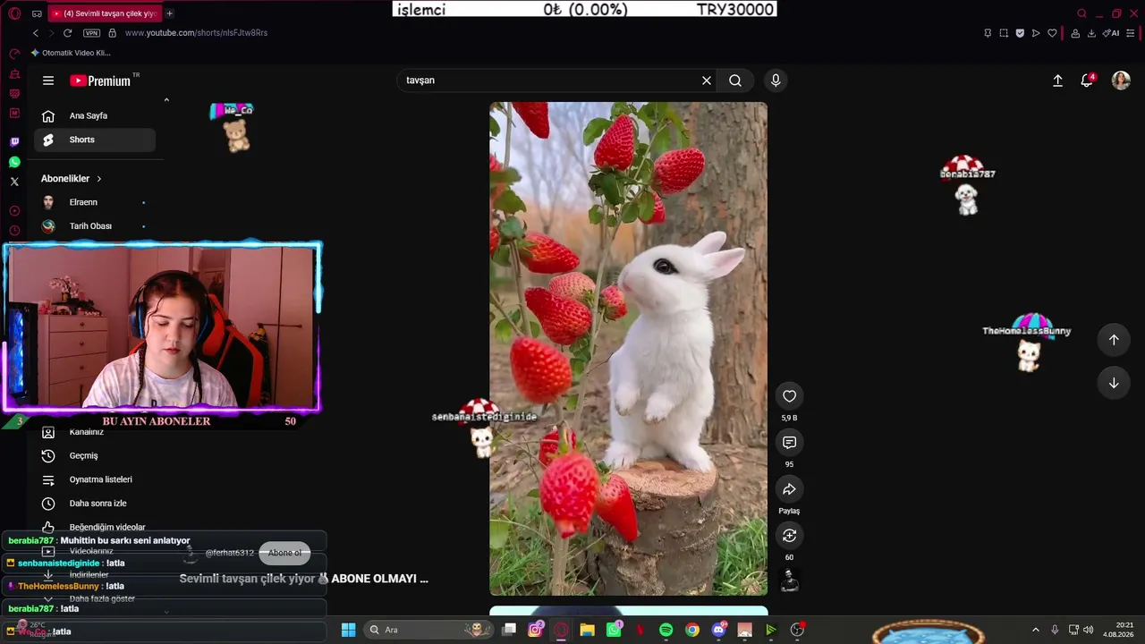This screenshot has width=1145, height=644.
Task: Open Opera AI assistant icon
Action: click(x=1111, y=33)
